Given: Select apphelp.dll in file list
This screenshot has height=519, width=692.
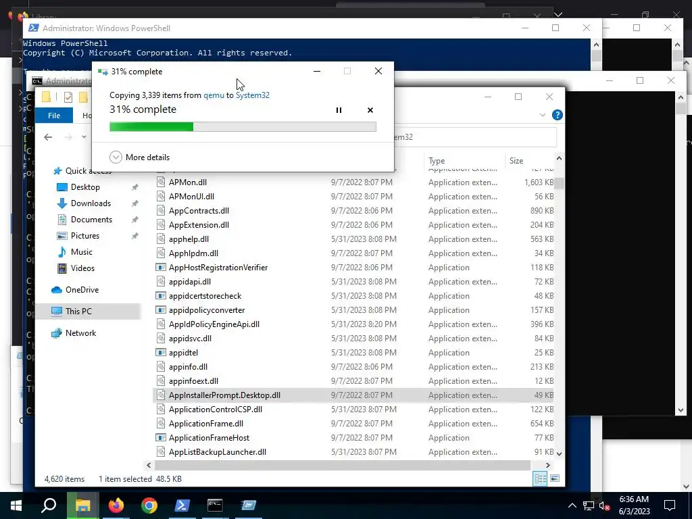Looking at the screenshot, I should [x=189, y=239].
